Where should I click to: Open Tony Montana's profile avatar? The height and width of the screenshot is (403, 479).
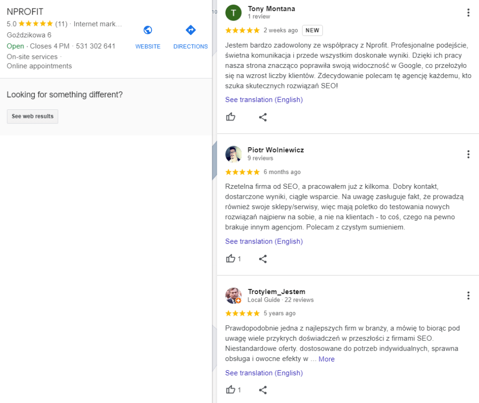point(233,13)
